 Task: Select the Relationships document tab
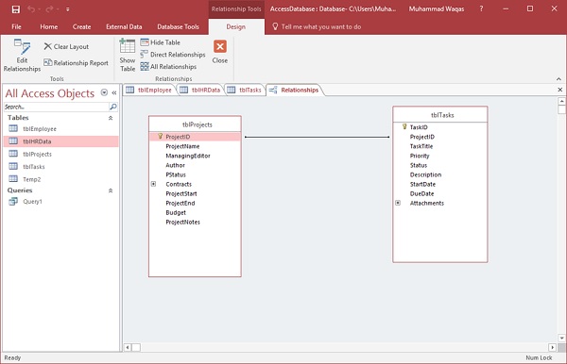coord(294,90)
